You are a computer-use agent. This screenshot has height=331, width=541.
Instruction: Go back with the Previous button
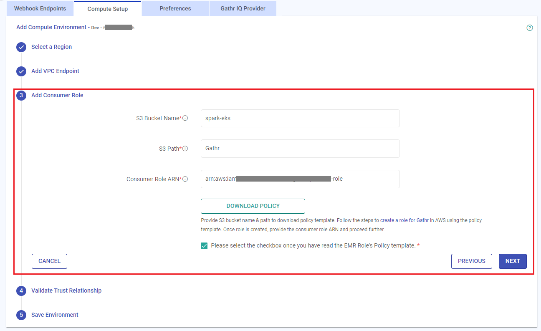[x=471, y=261]
